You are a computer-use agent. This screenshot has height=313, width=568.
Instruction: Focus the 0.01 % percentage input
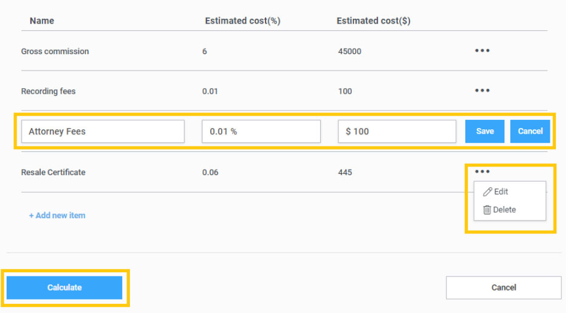[x=261, y=131]
